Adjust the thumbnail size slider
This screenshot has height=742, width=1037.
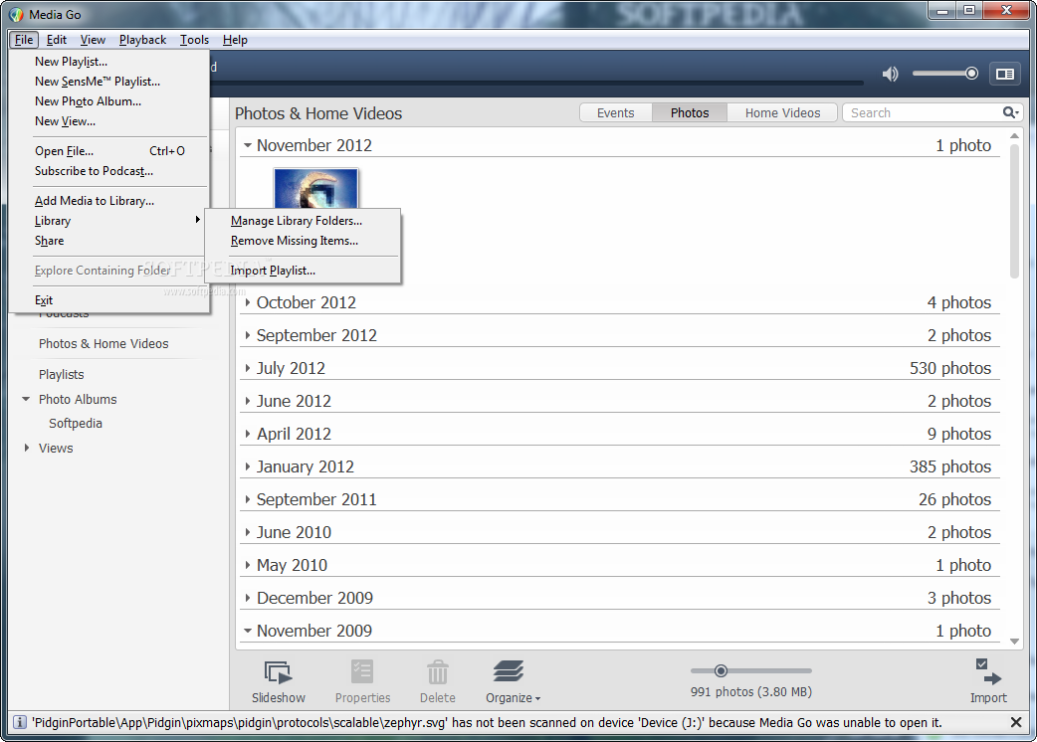750,670
